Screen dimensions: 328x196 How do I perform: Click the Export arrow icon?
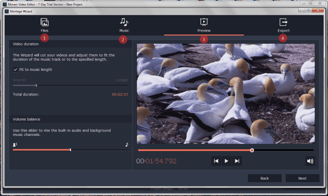(x=283, y=22)
